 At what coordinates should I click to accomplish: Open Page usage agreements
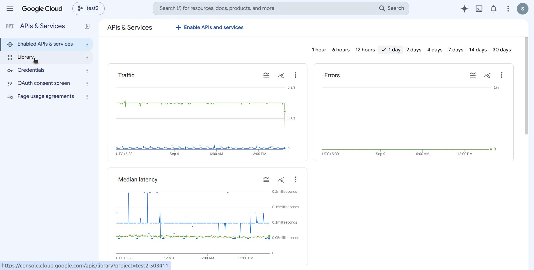point(47,96)
